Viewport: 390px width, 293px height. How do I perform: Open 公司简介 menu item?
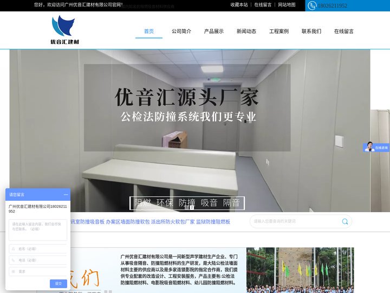[x=181, y=31]
